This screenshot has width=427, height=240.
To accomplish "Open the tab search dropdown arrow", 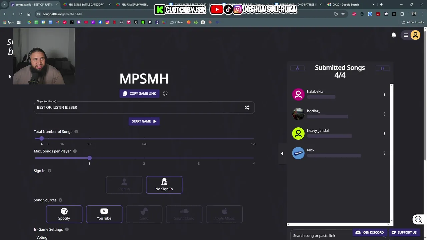I will [x=4, y=5].
